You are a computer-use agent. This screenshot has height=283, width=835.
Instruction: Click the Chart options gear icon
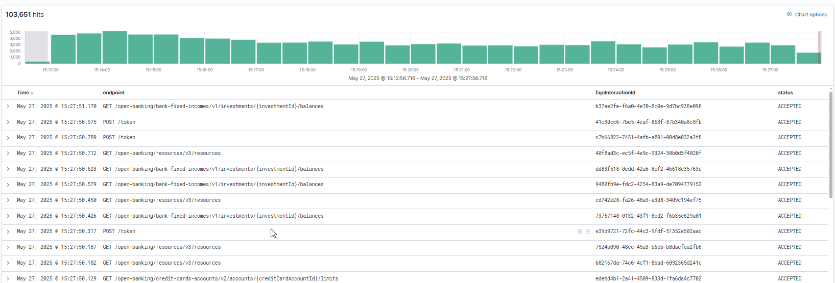pyautogui.click(x=789, y=14)
